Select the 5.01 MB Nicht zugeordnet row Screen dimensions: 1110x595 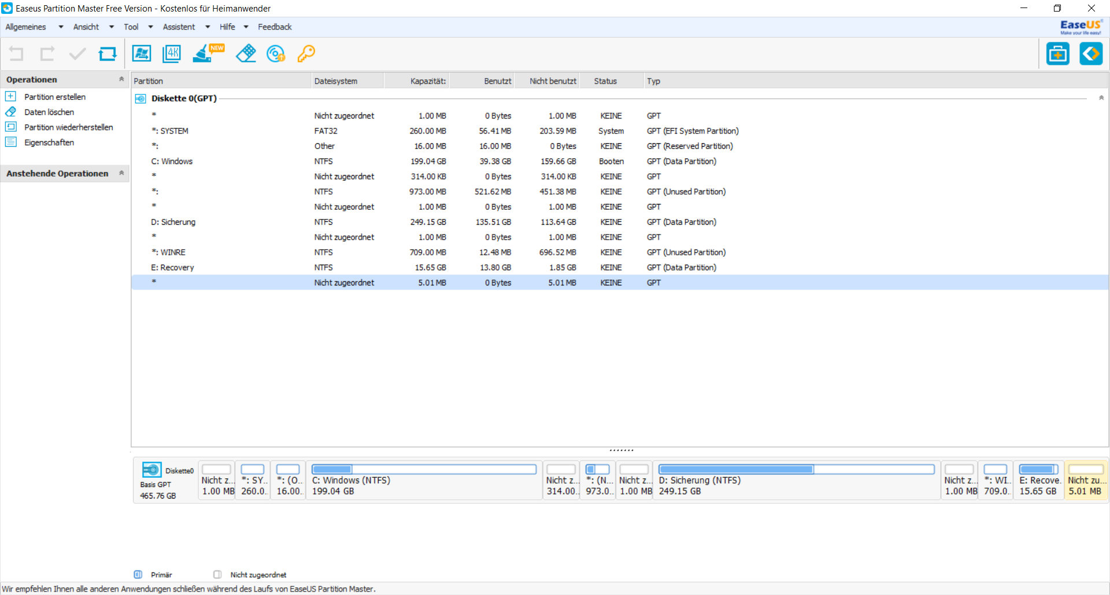(619, 282)
